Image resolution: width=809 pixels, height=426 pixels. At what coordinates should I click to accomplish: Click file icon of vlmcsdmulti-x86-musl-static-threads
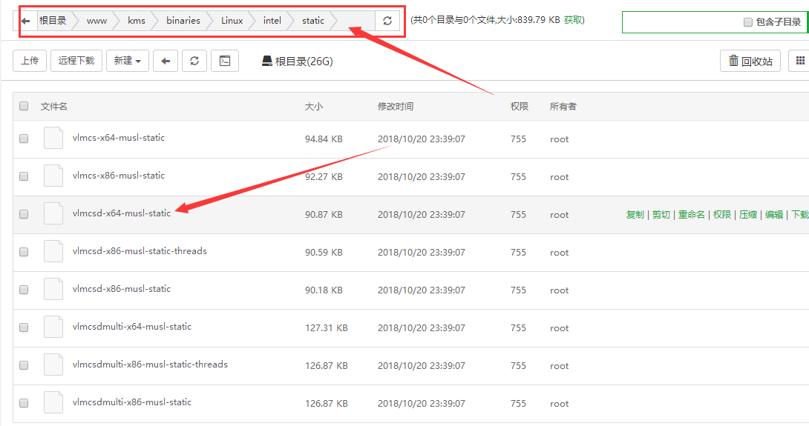pos(53,365)
